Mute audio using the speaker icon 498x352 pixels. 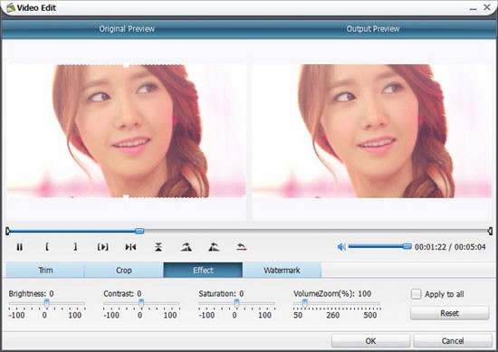[x=341, y=247]
